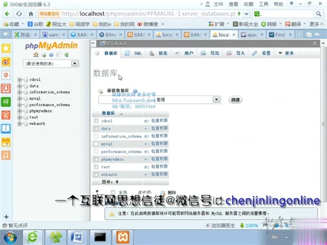Expand the phpmyadmin tree node

(x=19, y=111)
